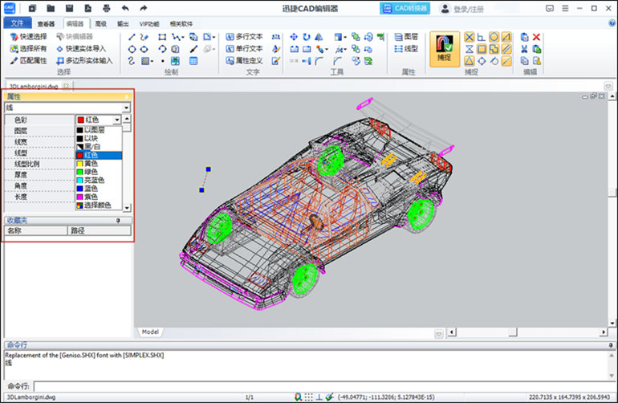Undo the last action with the arrow

coord(125,8)
